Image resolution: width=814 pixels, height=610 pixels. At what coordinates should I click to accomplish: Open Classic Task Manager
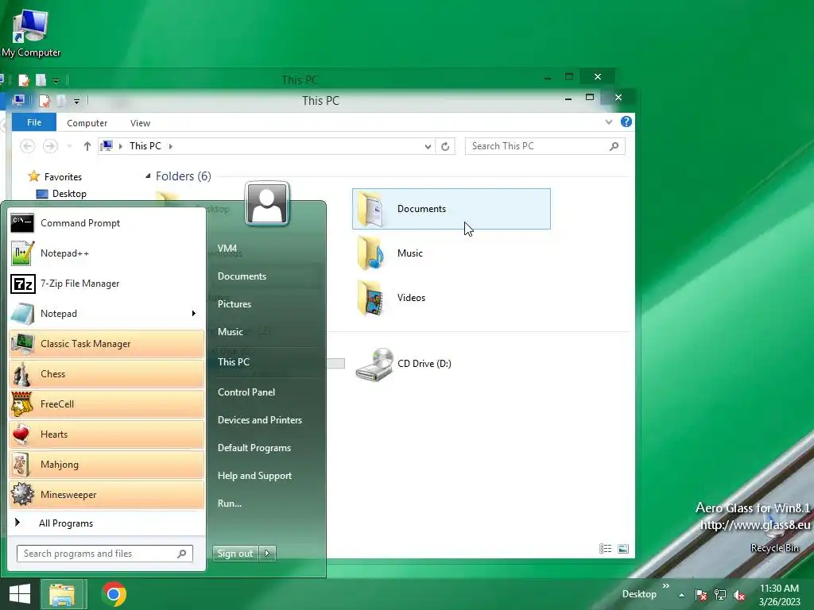(107, 343)
